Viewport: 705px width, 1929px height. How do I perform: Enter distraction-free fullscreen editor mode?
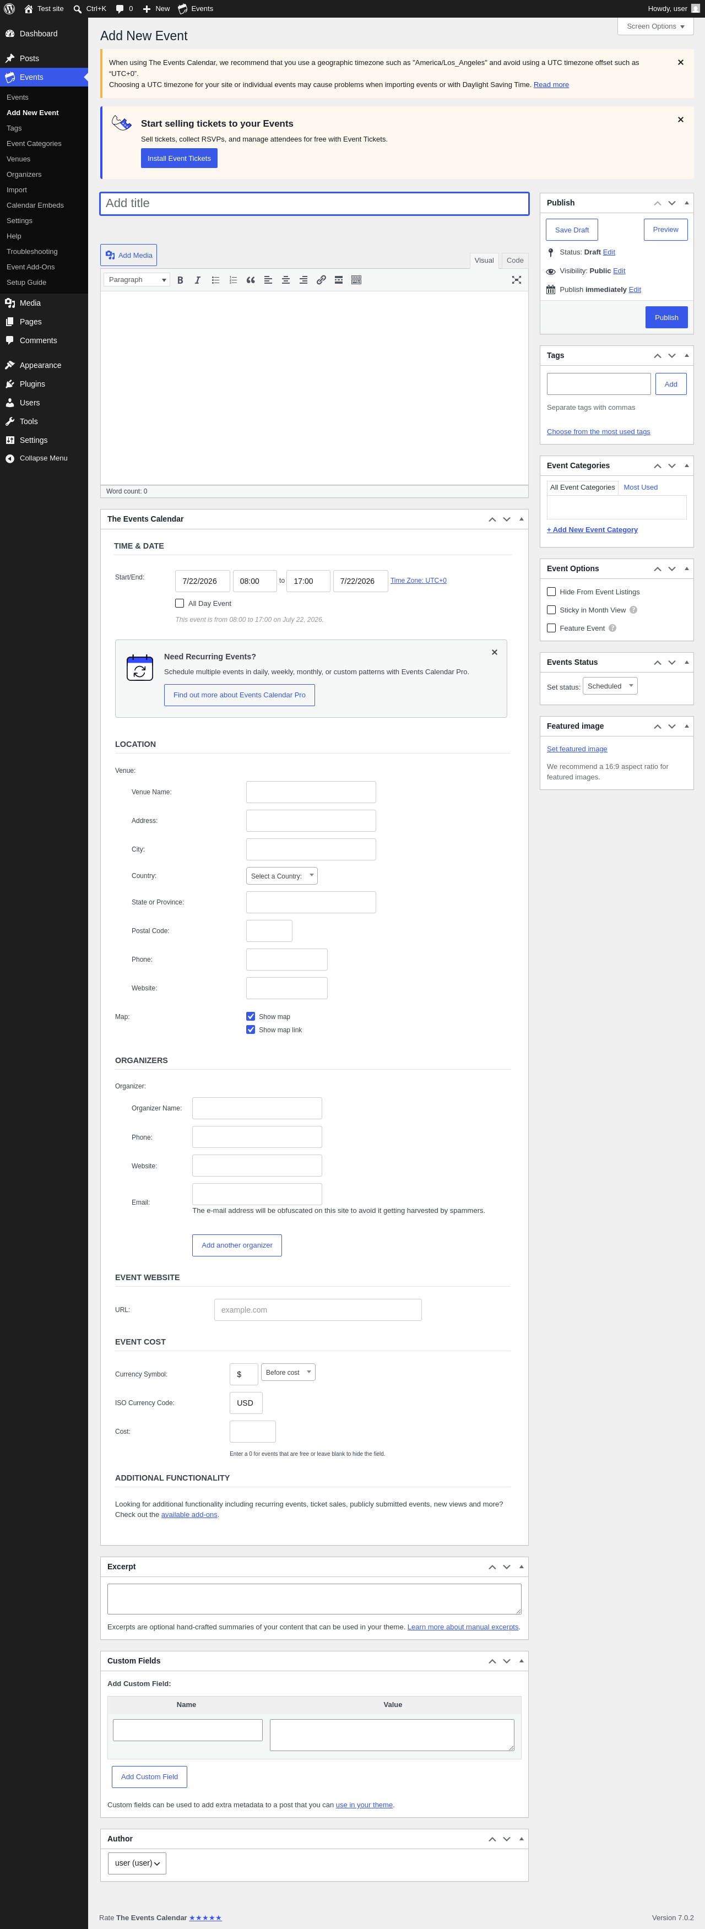click(x=517, y=280)
